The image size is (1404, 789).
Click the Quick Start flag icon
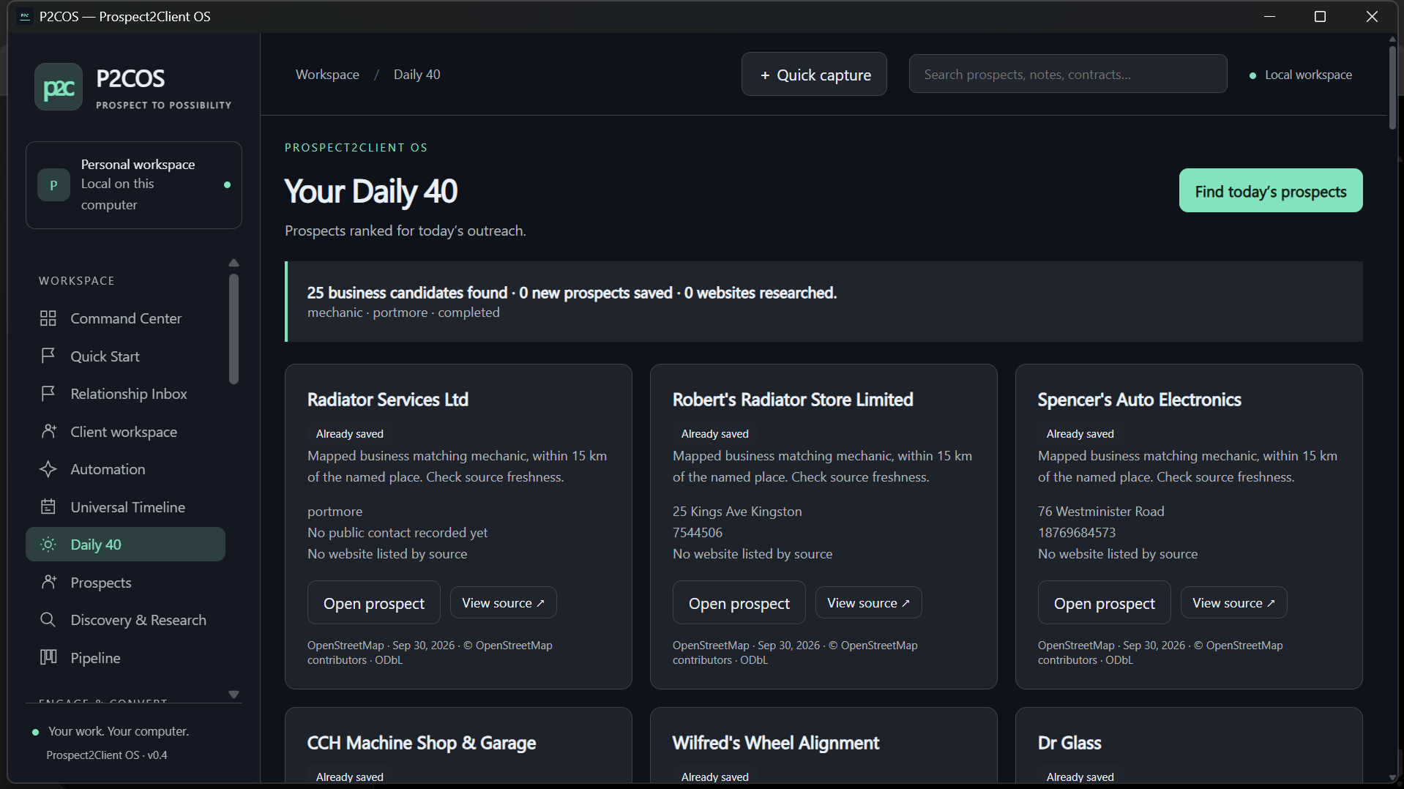click(x=48, y=356)
